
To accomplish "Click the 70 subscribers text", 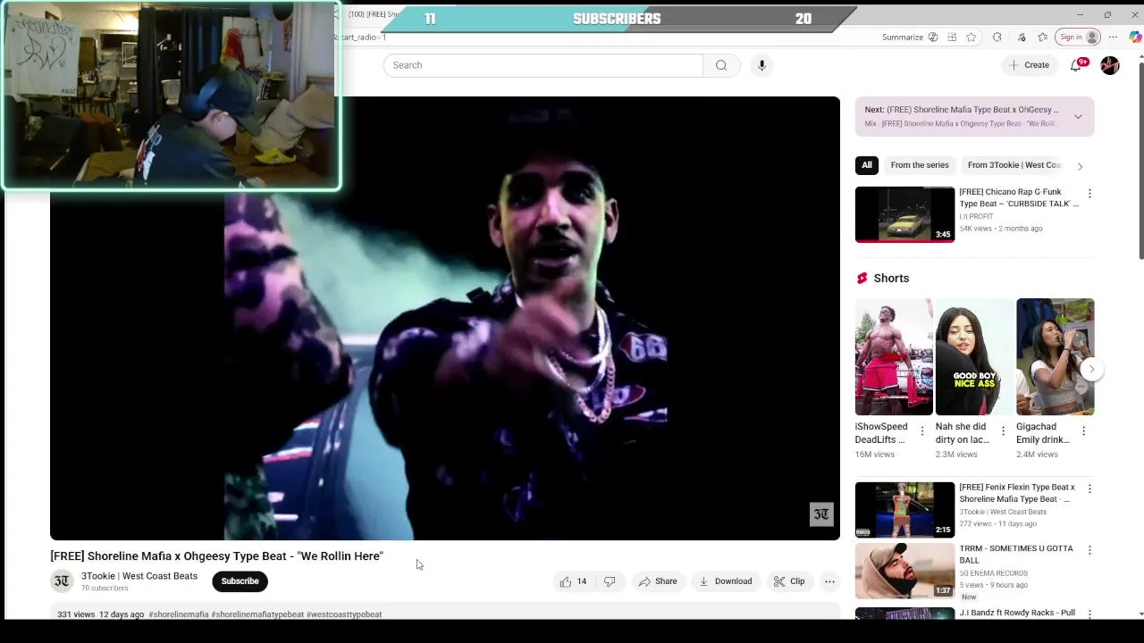I will (105, 589).
